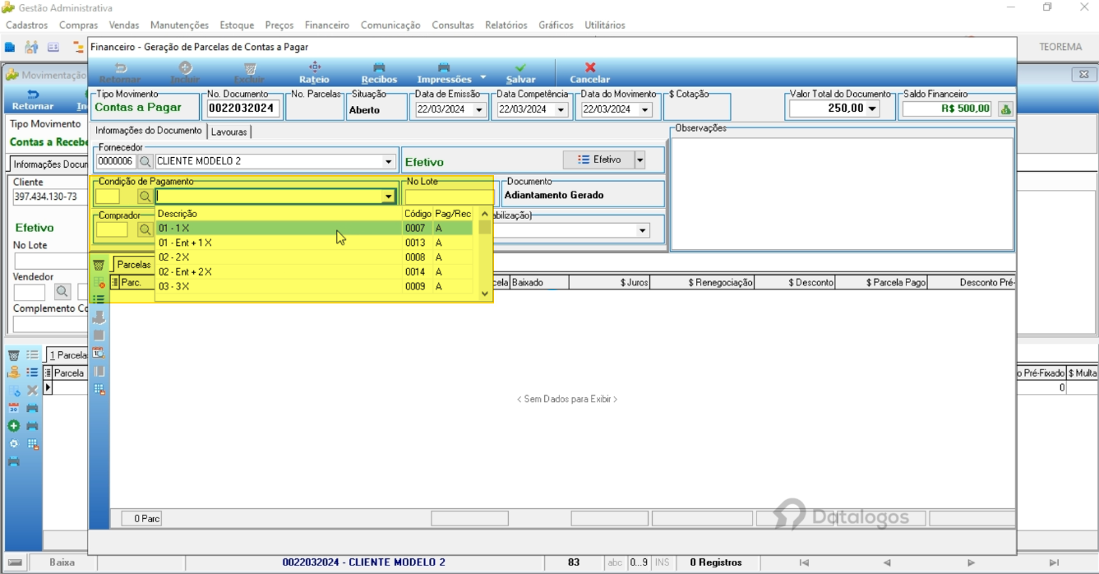The image size is (1099, 574).
Task: Click the No. Documento input field
Action: coord(243,109)
